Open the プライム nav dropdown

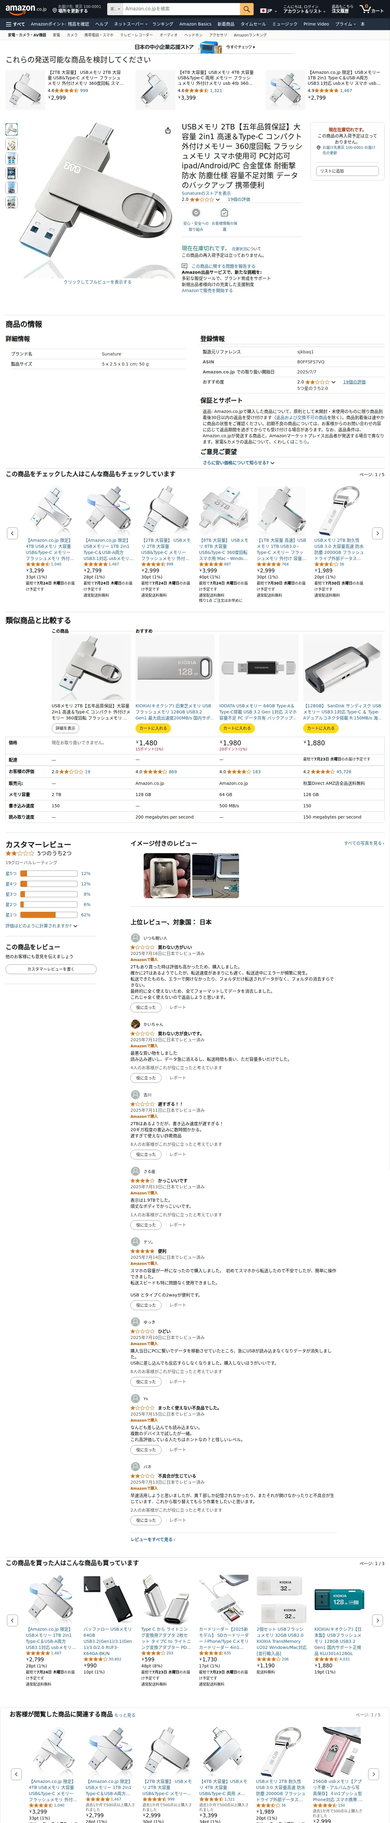[x=345, y=24]
